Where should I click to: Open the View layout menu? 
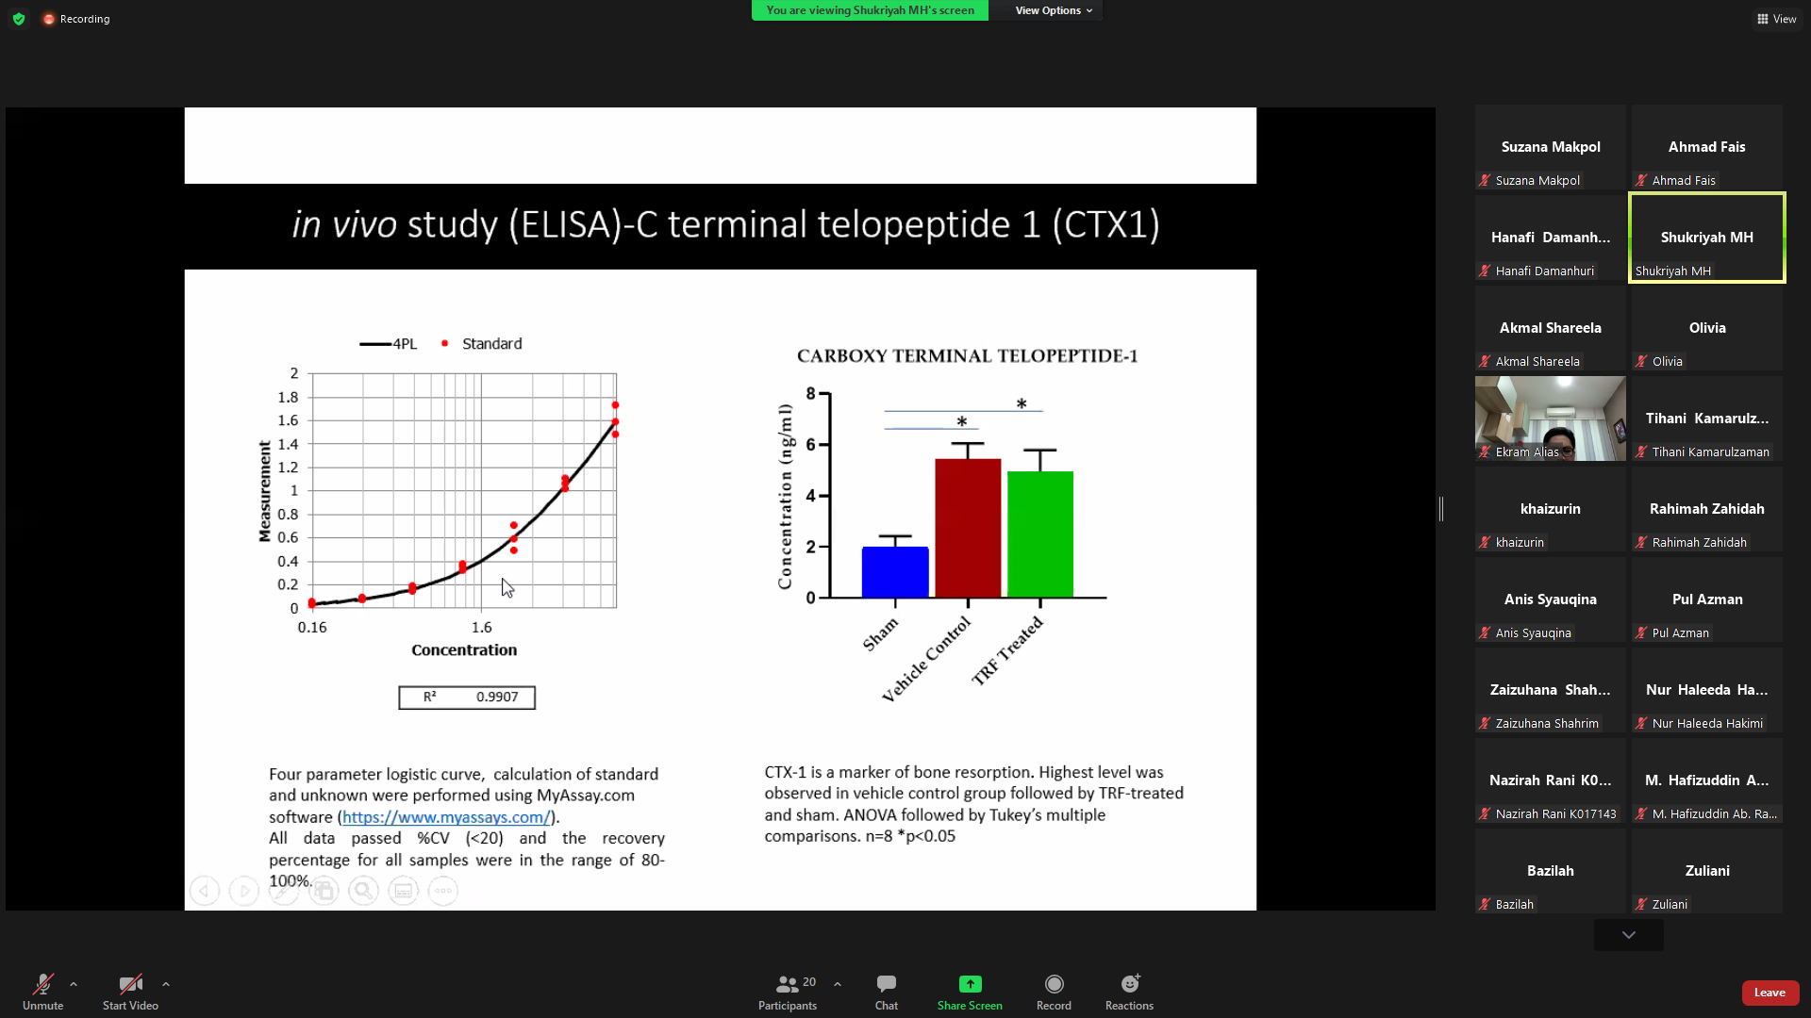(x=1776, y=19)
